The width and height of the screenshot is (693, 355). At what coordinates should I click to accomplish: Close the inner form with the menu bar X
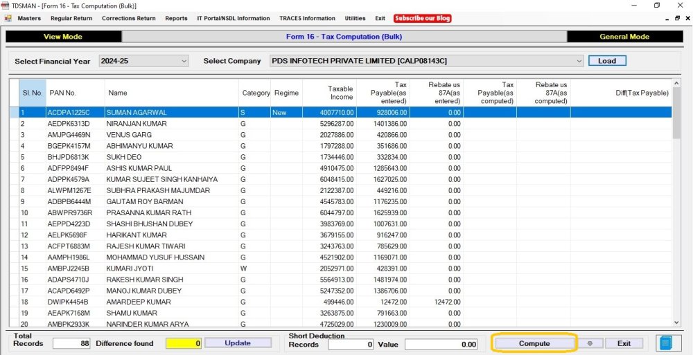(687, 18)
